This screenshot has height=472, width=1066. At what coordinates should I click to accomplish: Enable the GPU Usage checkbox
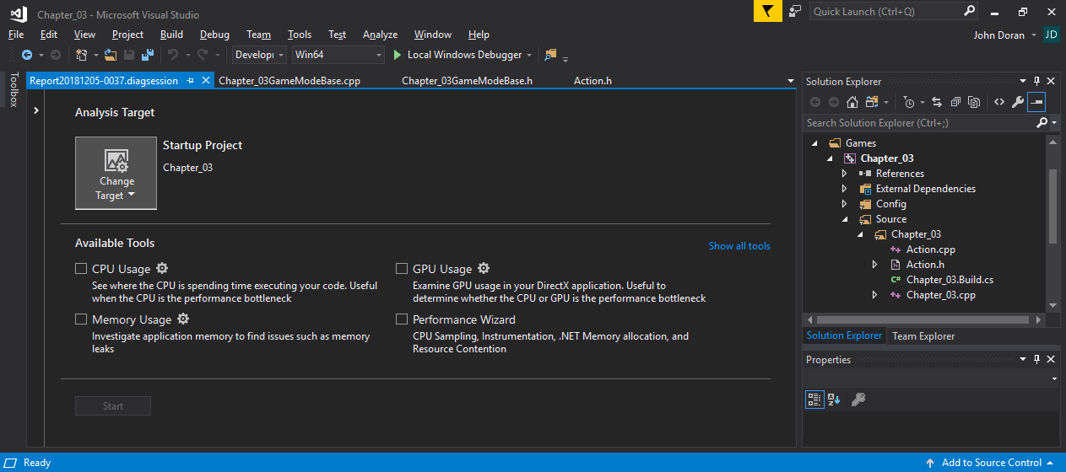[402, 269]
